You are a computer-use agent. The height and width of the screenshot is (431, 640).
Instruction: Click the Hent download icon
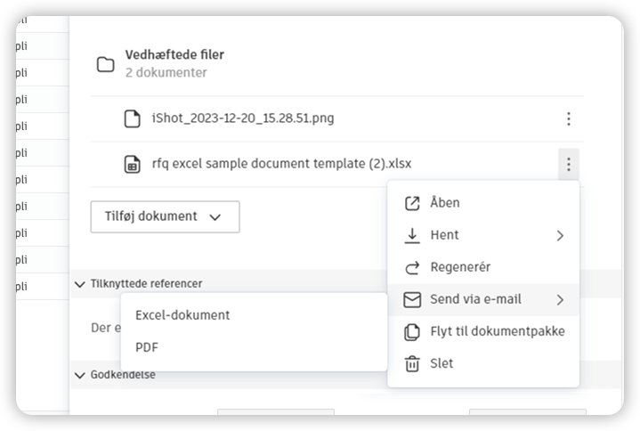click(412, 235)
